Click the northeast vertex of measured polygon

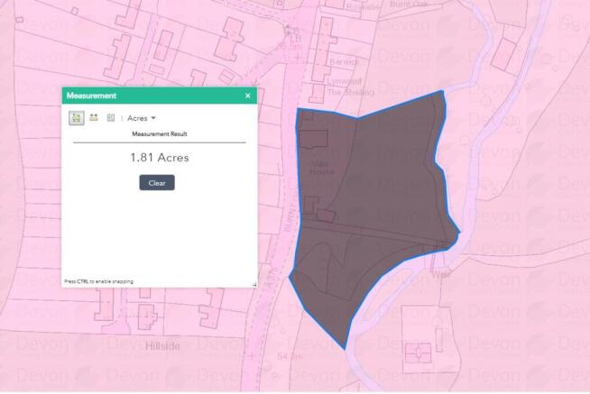click(443, 91)
